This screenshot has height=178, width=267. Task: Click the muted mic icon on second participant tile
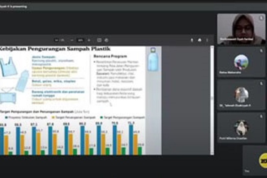(261, 50)
